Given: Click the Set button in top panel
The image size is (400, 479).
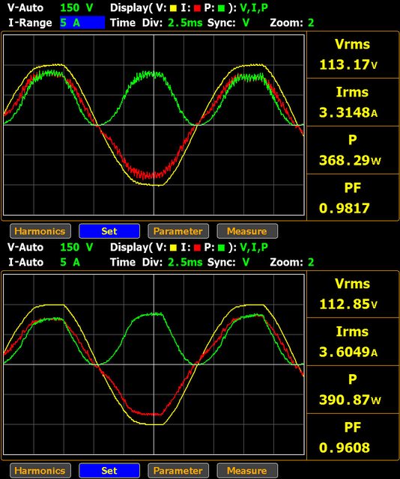Looking at the screenshot, I should click(109, 231).
